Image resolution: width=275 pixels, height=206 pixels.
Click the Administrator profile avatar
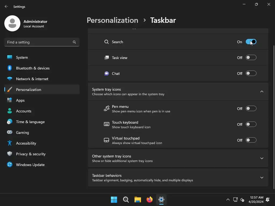[12, 24]
